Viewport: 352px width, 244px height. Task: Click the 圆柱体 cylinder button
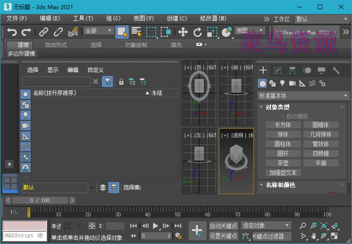coord(283,144)
